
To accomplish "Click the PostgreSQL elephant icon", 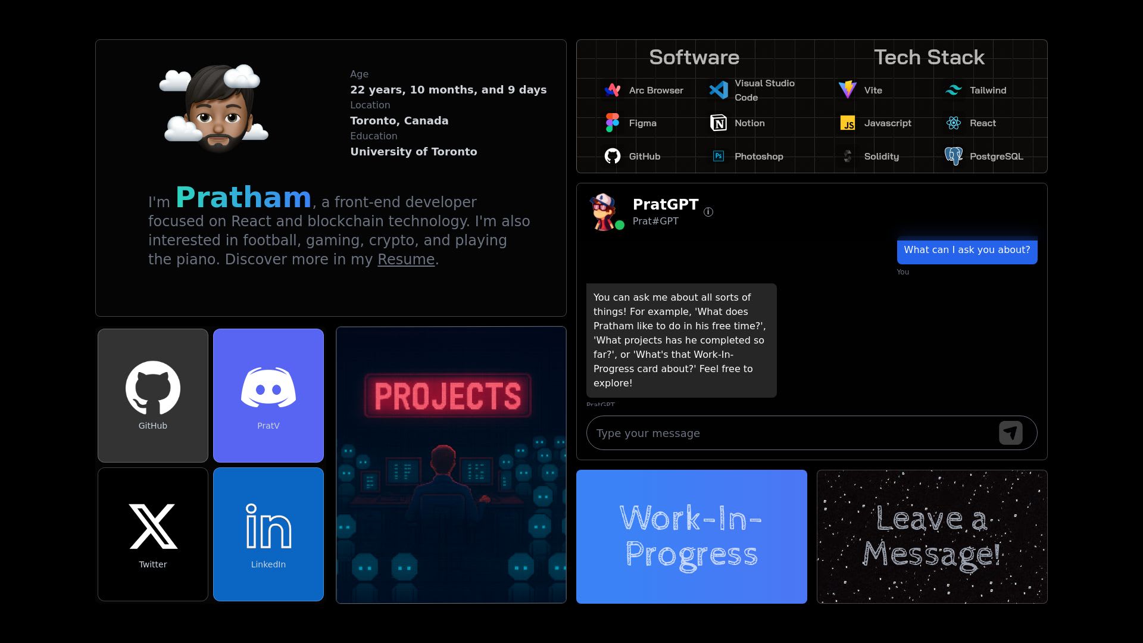I will point(954,156).
